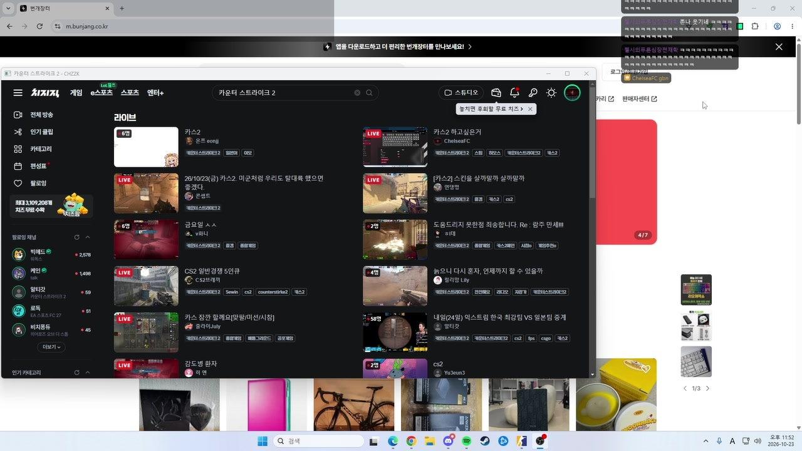Click reload in the Chrome toolbar

40,26
